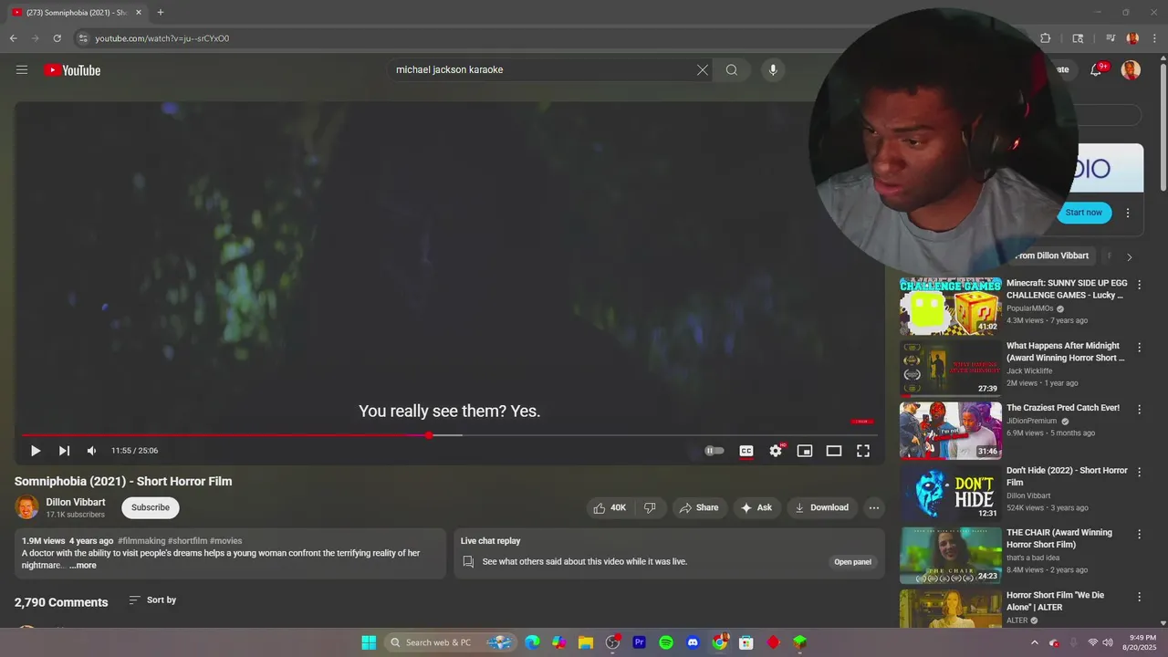Open options for The Craziest Pred Catch Ever
Screen dimensions: 1168x657
1139,409
